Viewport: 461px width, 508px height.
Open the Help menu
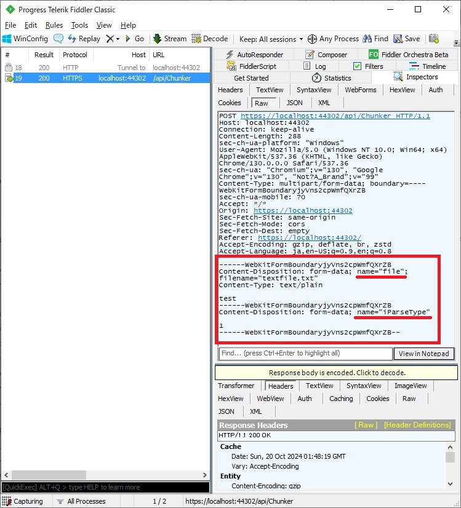point(128,25)
